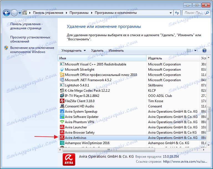Screen dimensions: 213x169
Task: Open the view options dropdown arrow
Action: pos(195,51)
